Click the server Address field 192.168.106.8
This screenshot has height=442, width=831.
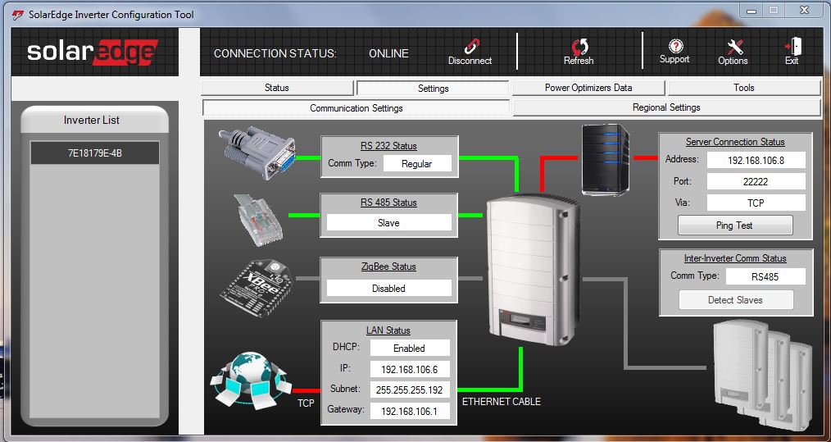click(x=756, y=160)
